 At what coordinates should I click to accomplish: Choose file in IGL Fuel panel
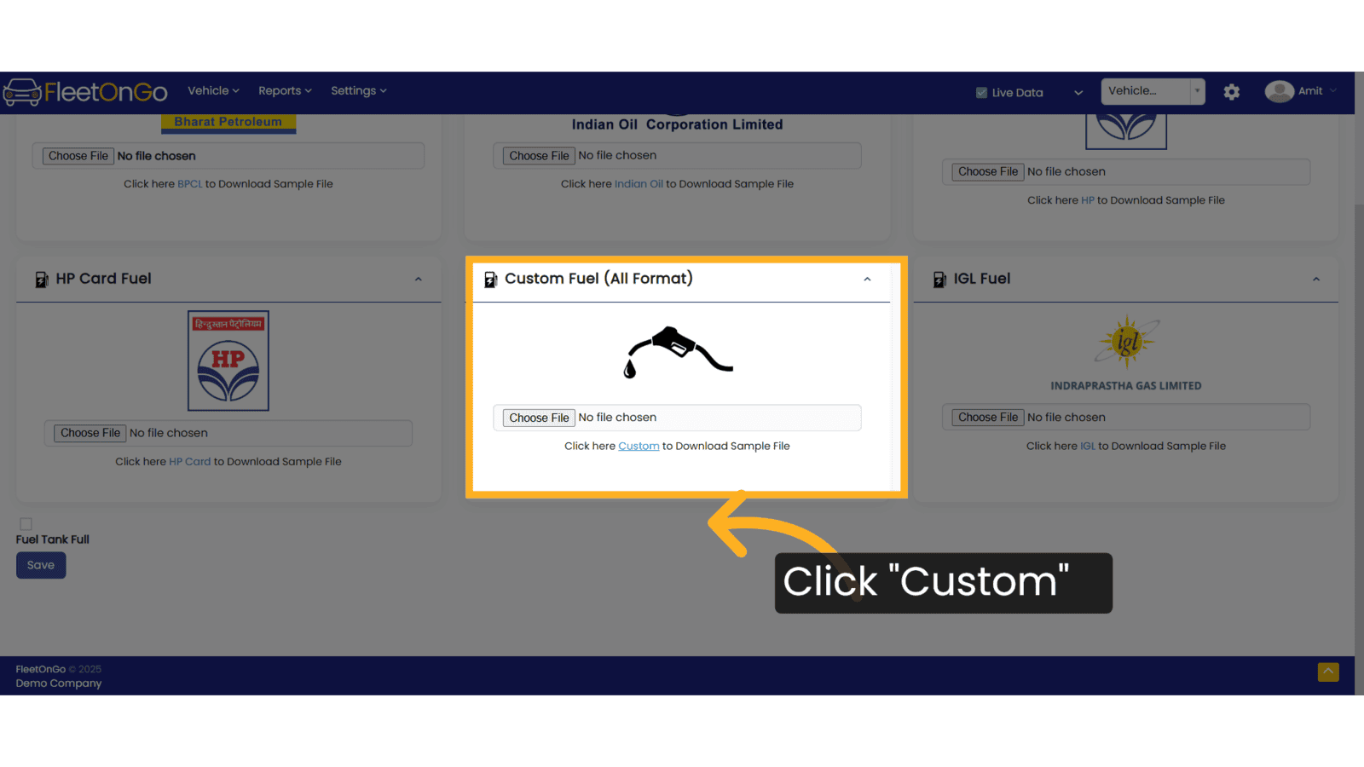point(988,418)
